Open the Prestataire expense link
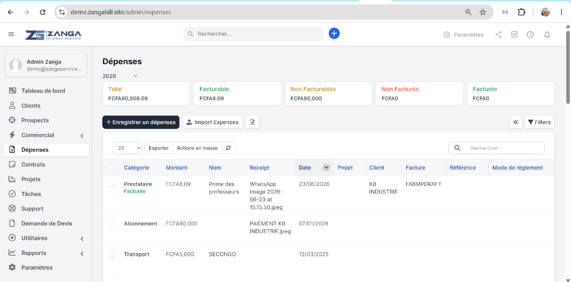 [x=138, y=184]
